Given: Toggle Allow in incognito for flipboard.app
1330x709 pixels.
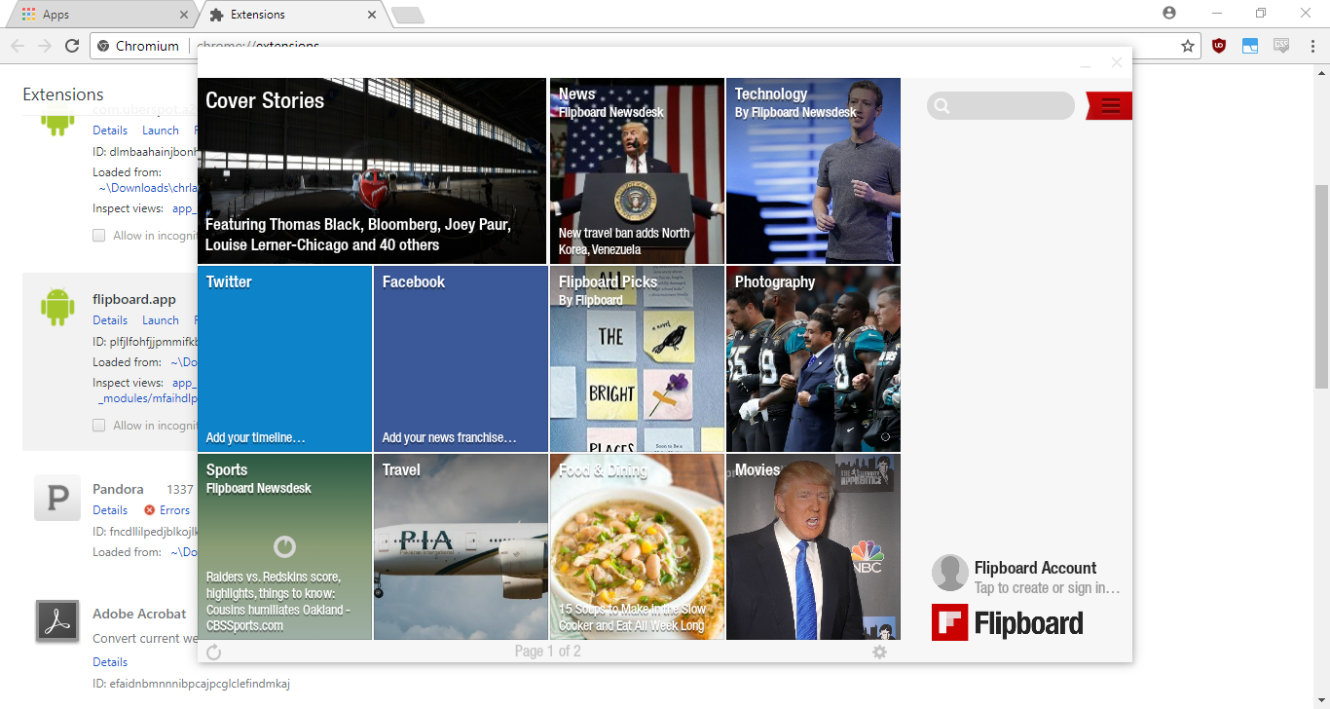Looking at the screenshot, I should click(99, 426).
